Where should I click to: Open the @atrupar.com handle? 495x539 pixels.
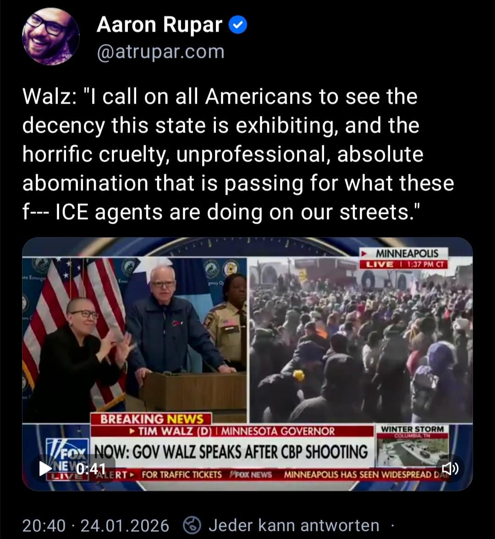[160, 52]
